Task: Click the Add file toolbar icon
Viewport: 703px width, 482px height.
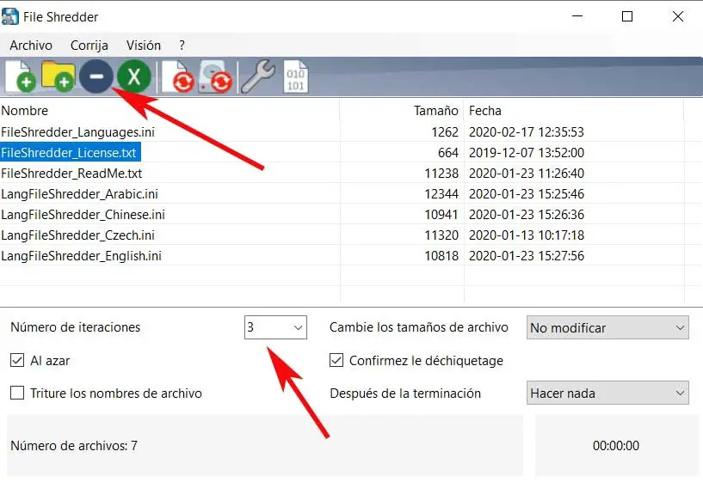Action: coord(20,76)
